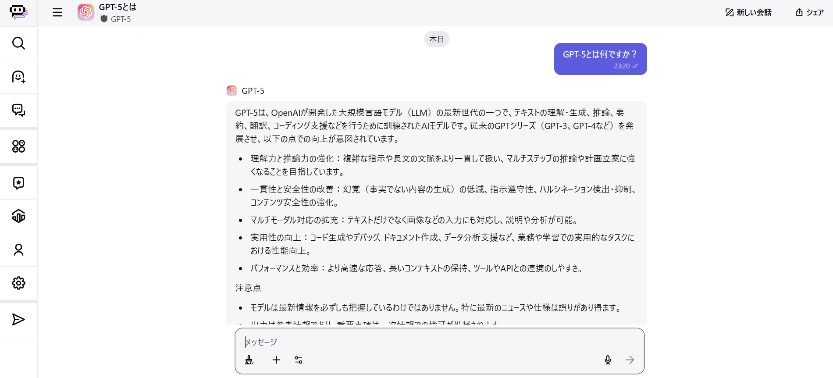This screenshot has width=833, height=378.
Task: Open the message options sliders icon
Action: click(x=299, y=360)
